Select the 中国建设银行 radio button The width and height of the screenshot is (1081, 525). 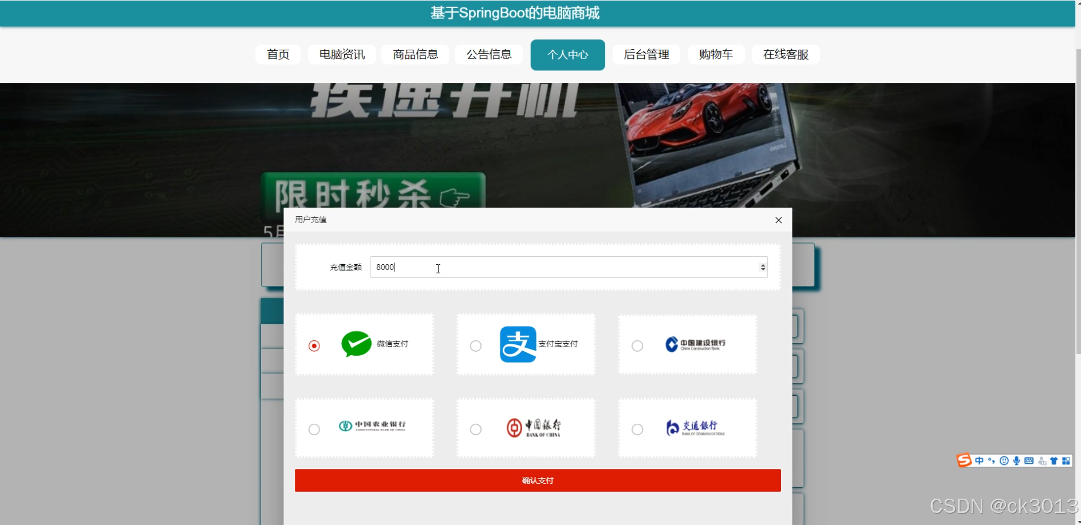click(x=637, y=346)
